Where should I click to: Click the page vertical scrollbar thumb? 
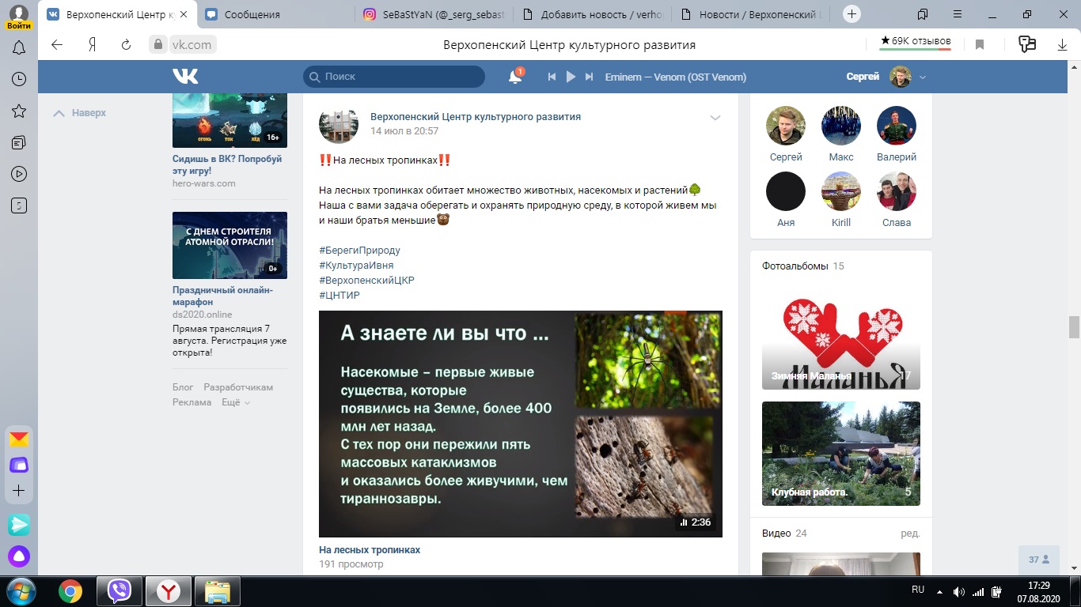(x=1074, y=326)
